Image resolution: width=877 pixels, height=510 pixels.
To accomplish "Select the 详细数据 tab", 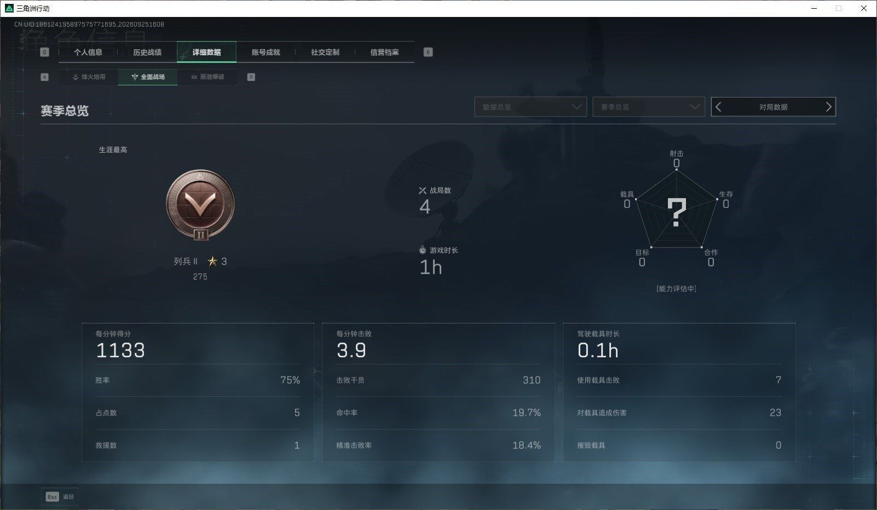I will 206,52.
